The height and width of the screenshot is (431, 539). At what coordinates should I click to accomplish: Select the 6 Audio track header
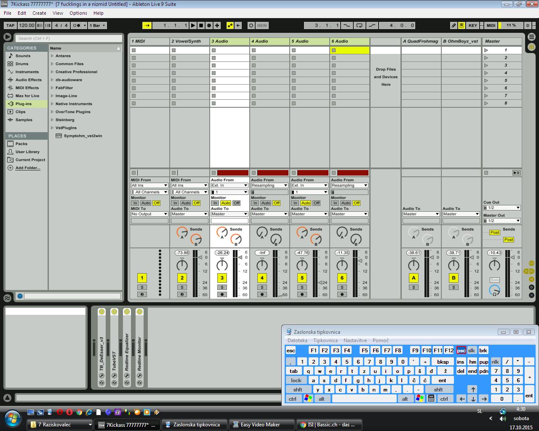tap(350, 41)
